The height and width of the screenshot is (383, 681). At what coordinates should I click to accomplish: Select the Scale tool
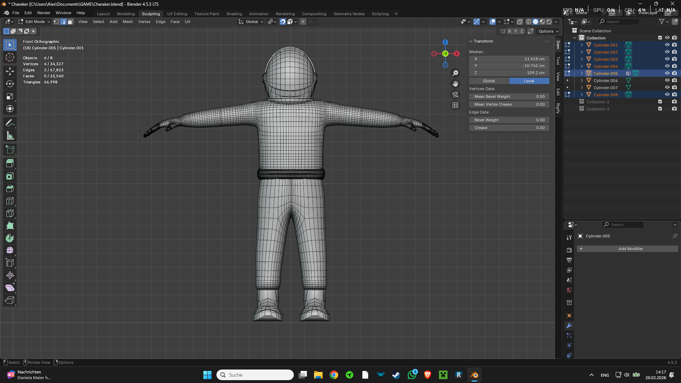click(x=10, y=96)
